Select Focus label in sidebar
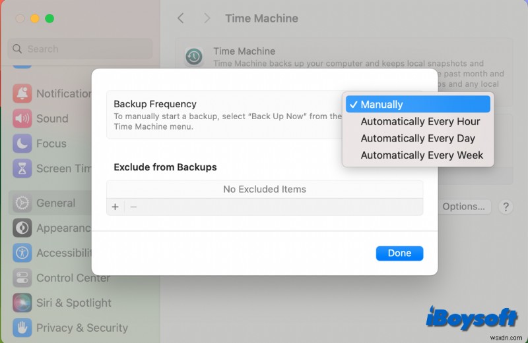 [51, 144]
